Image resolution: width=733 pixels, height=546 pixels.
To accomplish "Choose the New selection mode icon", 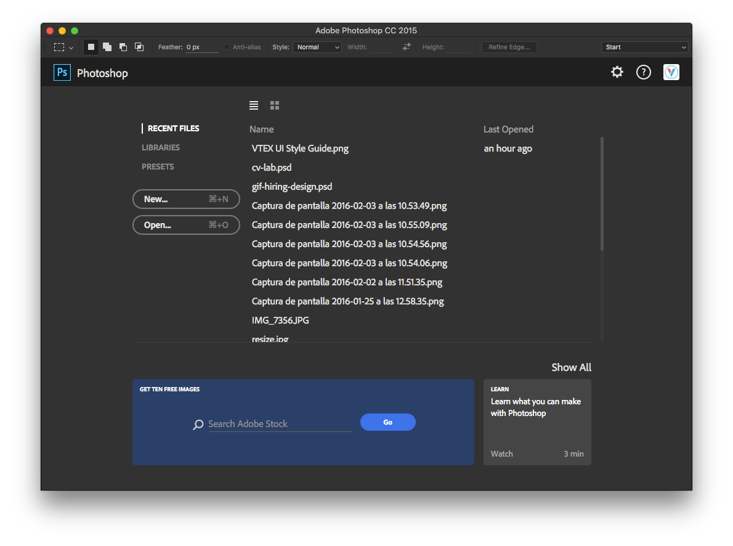I will click(91, 47).
